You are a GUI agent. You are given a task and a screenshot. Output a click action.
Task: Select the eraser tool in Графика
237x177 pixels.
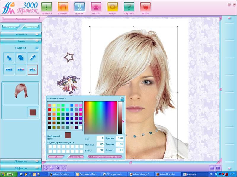pyautogui.click(x=20, y=58)
